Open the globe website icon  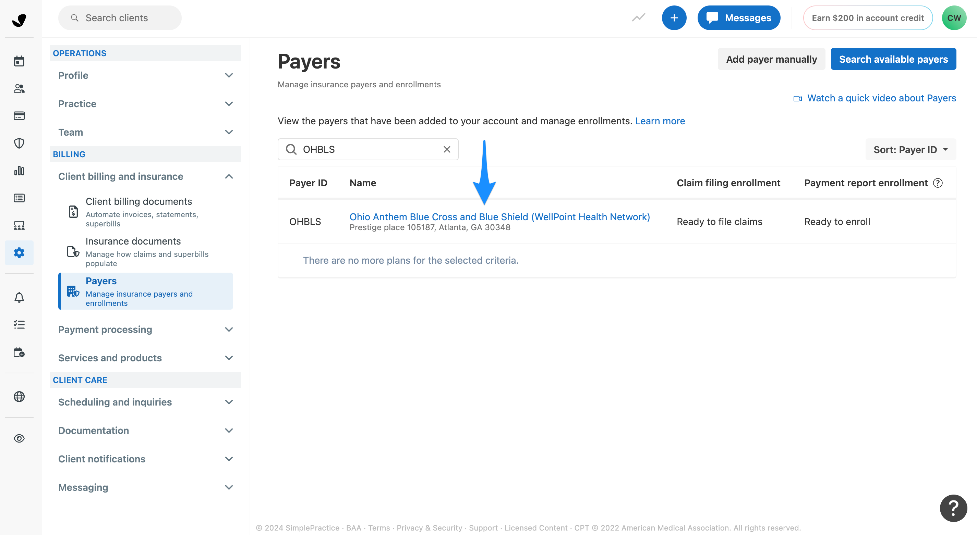click(19, 397)
